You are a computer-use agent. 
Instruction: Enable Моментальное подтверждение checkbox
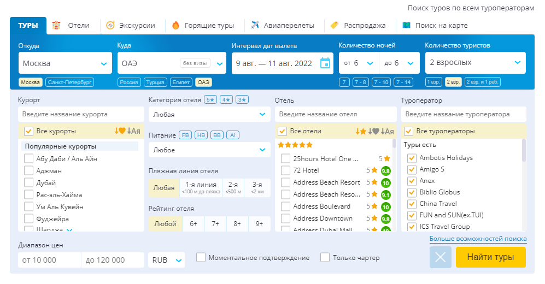tap(201, 257)
